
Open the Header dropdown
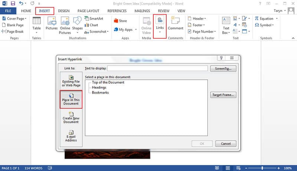pyautogui.click(x=197, y=19)
